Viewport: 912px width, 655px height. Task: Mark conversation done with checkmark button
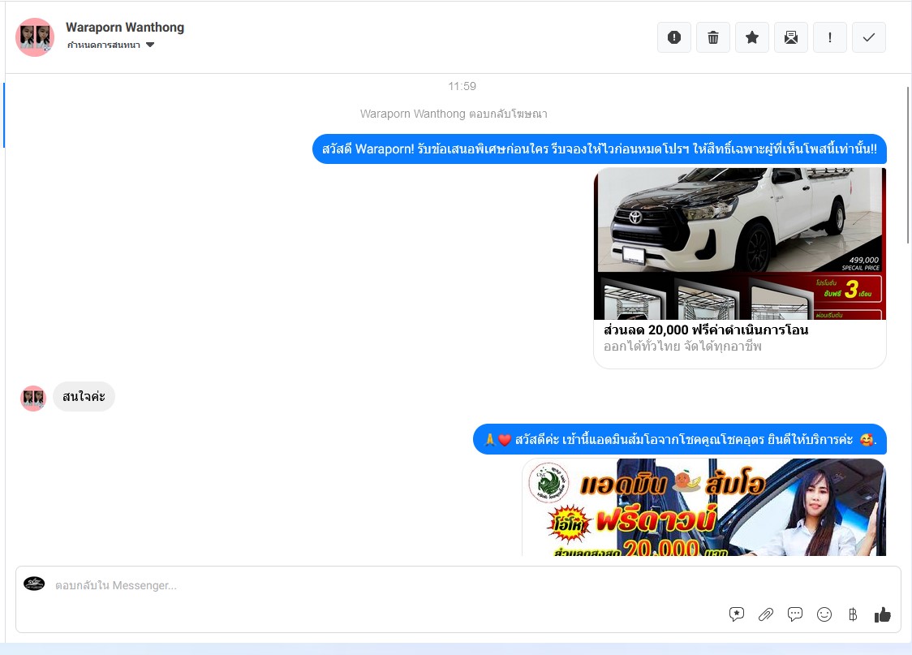869,37
